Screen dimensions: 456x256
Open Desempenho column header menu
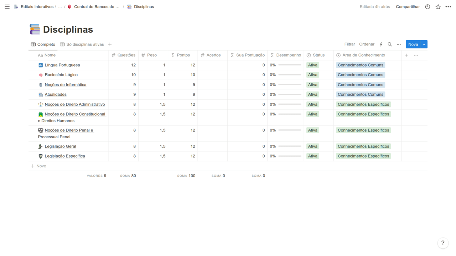(285, 55)
